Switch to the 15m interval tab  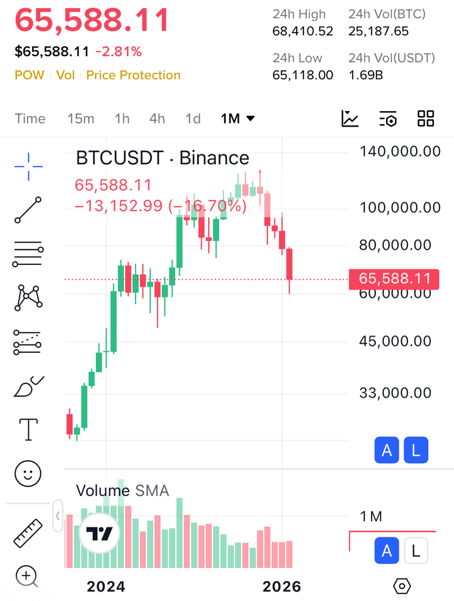pos(81,119)
